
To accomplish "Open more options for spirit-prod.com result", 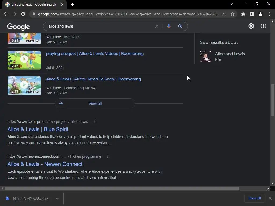I will (x=95, y=122).
